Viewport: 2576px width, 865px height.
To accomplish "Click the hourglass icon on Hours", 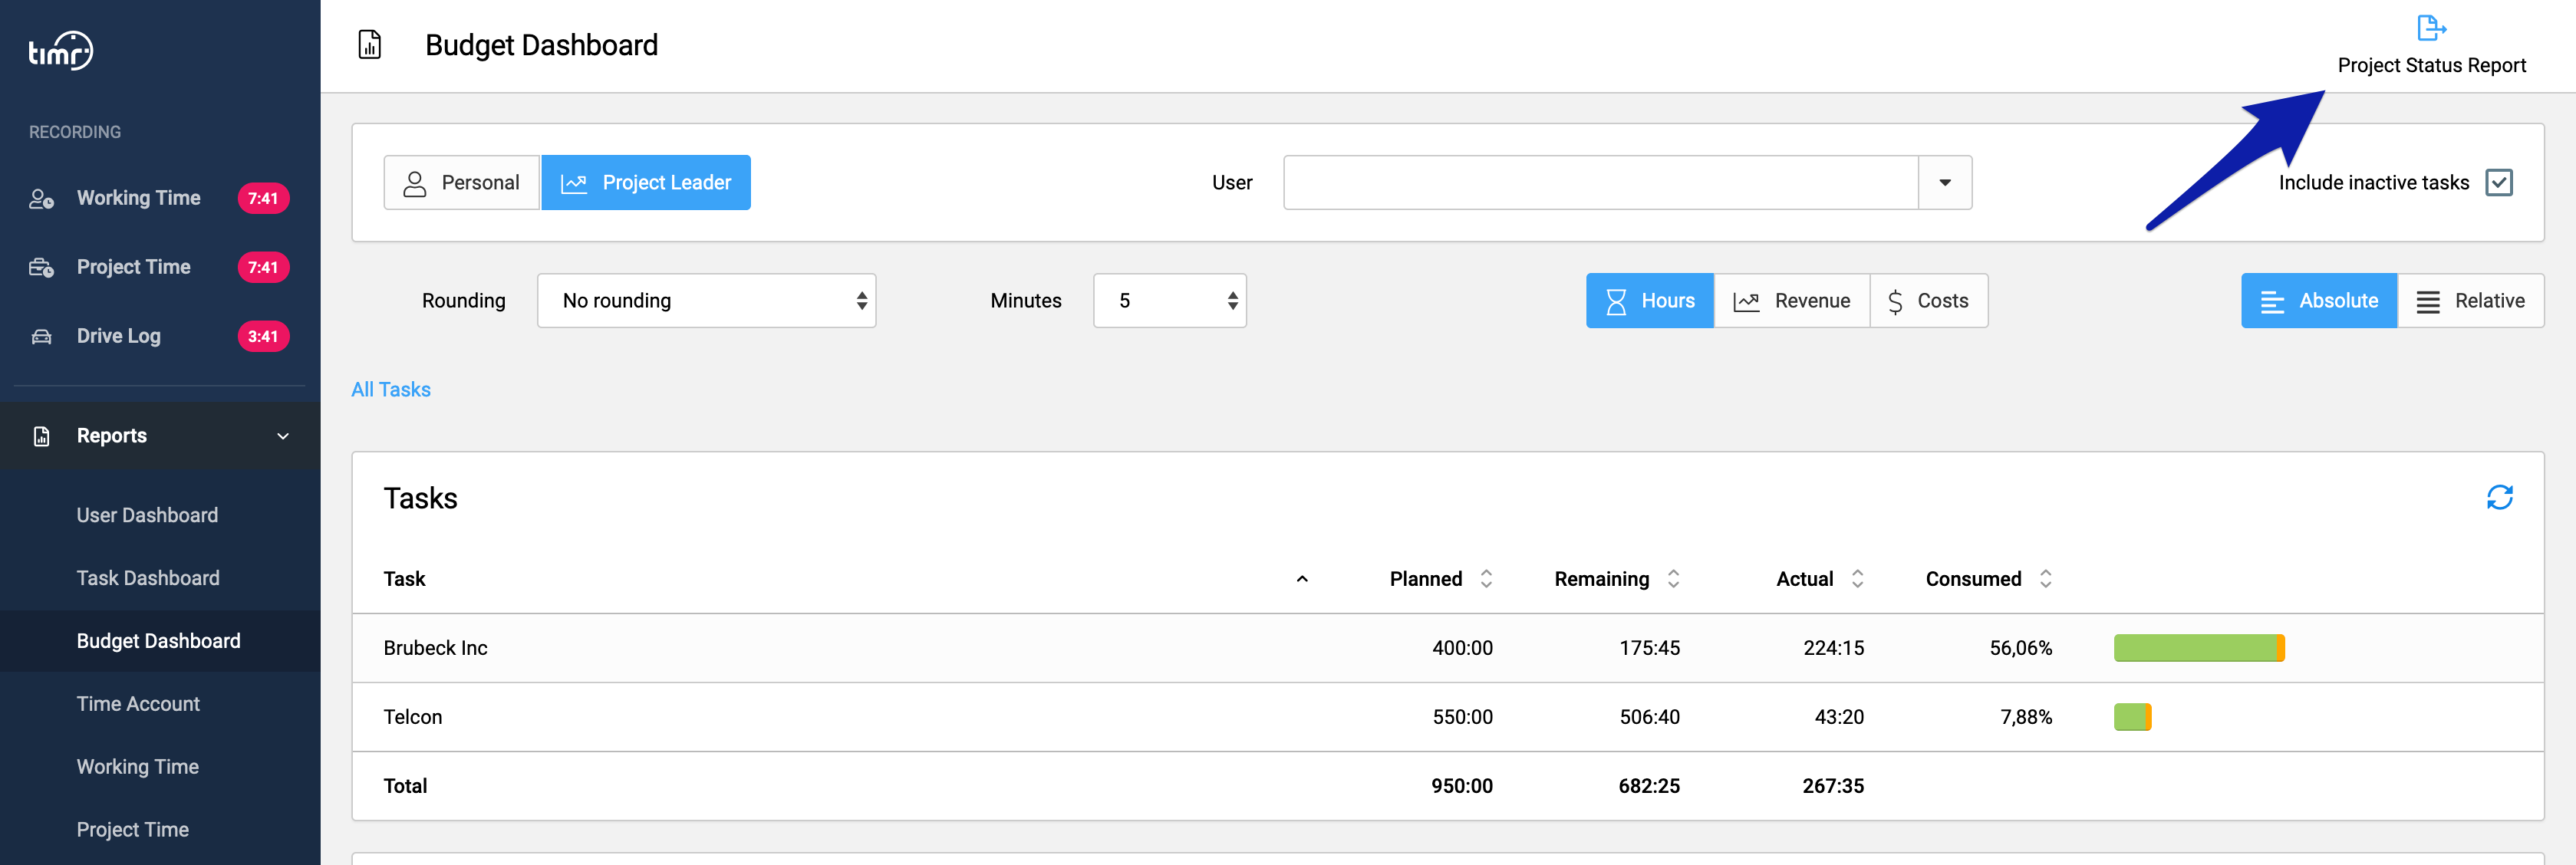I will click(1616, 301).
